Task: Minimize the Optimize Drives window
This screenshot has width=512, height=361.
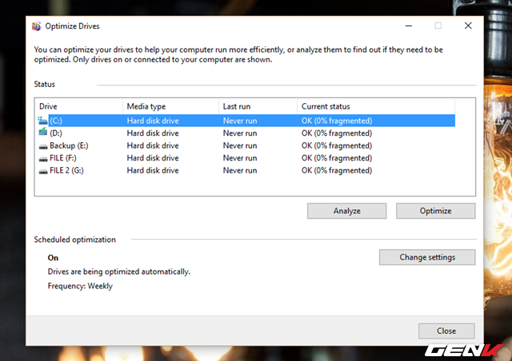Action: click(409, 26)
